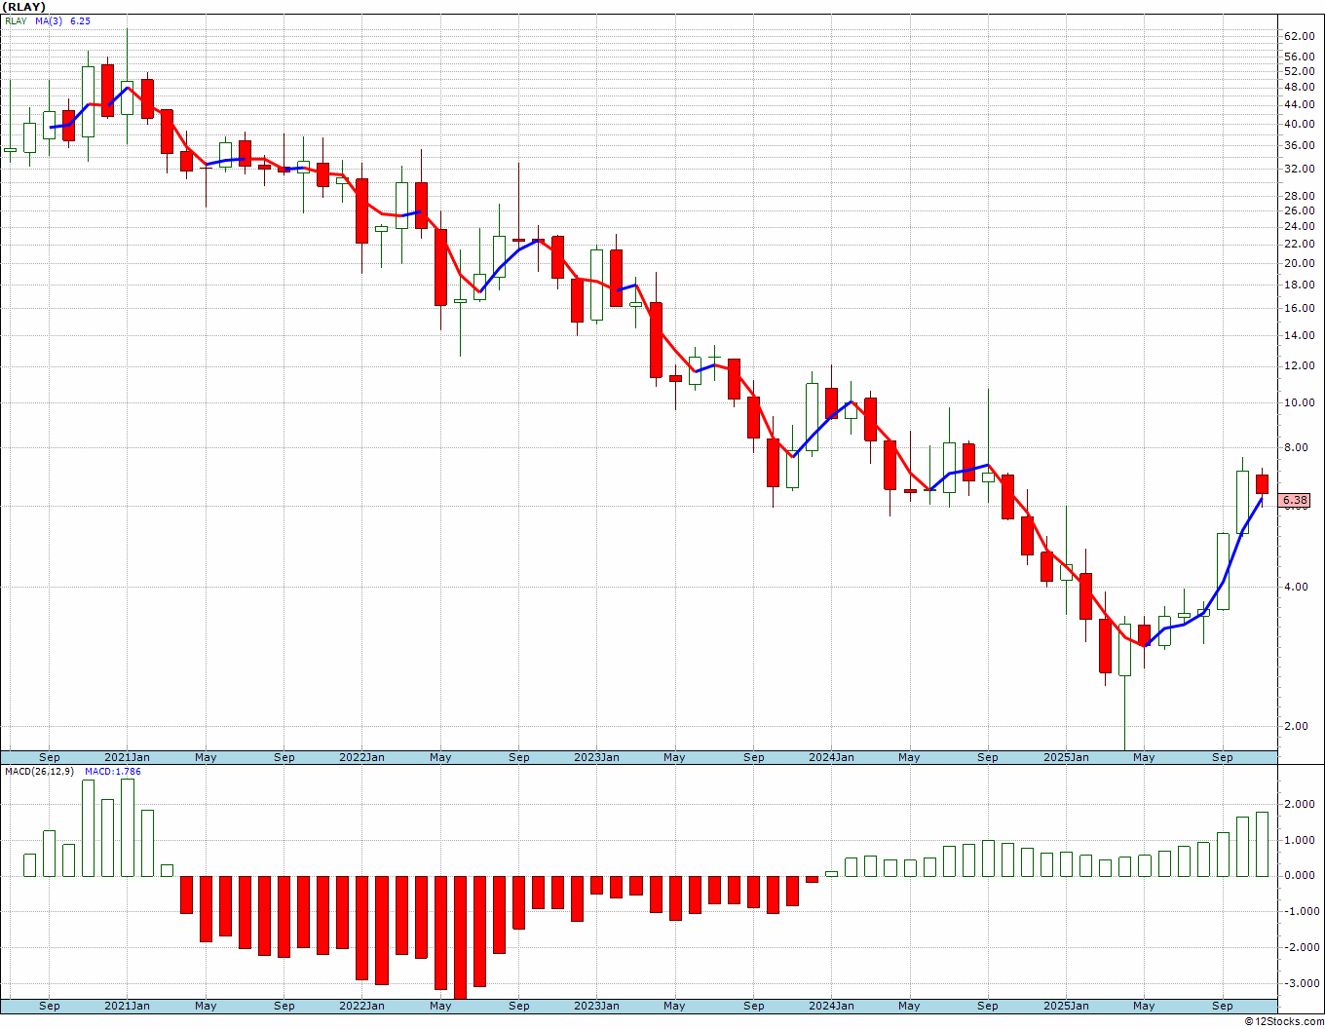This screenshot has height=1029, width=1325.
Task: Select the 62.00 price axis label
Action: point(1299,36)
